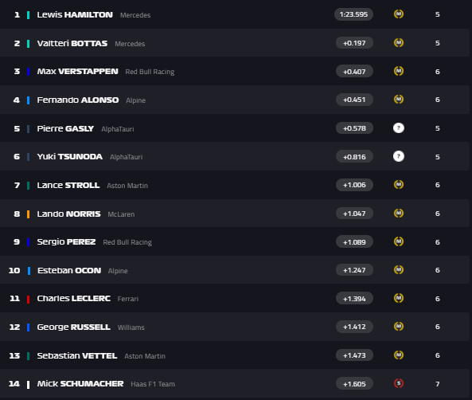
Task: Click Hamilton's 1:23.595 lap time badge
Action: pyautogui.click(x=353, y=14)
